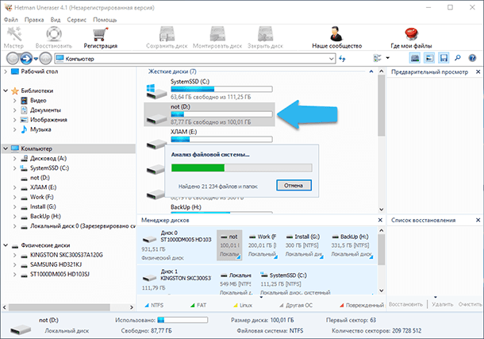
Task: Click Удалить in recovery list panel
Action: click(x=442, y=304)
